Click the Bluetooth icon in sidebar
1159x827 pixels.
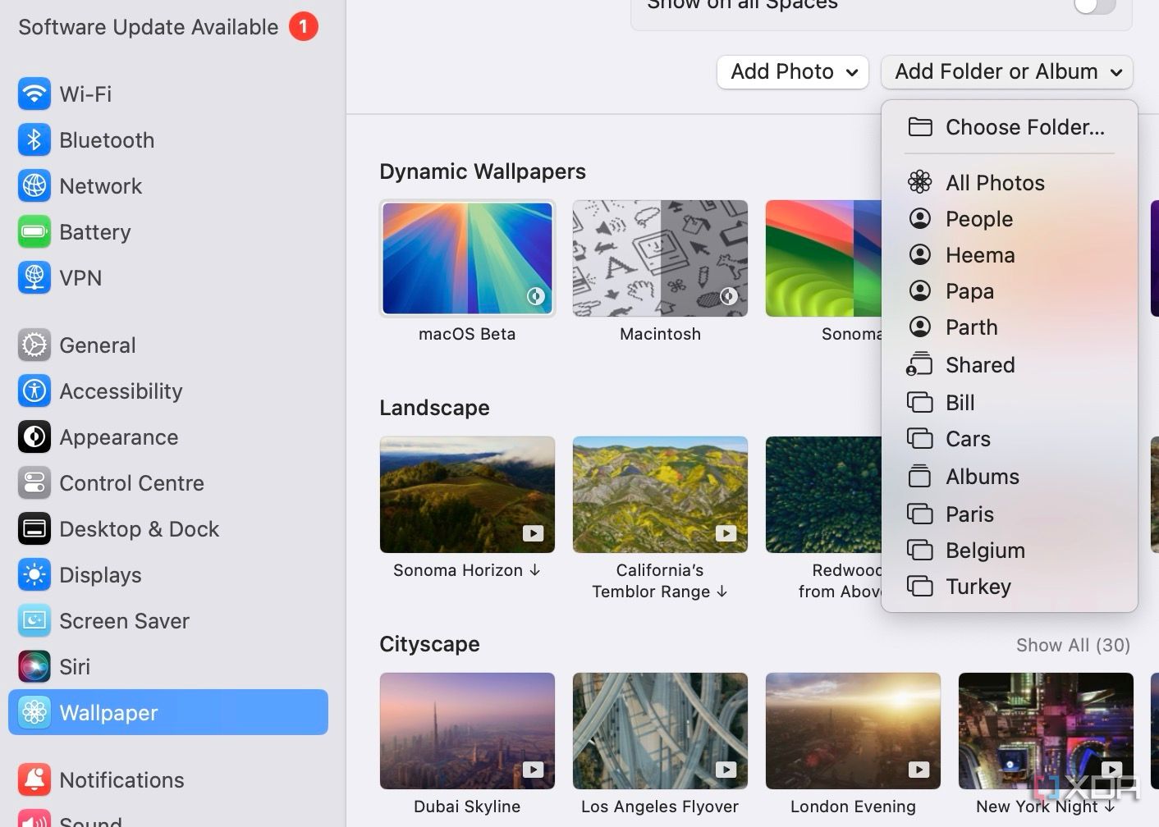(34, 139)
